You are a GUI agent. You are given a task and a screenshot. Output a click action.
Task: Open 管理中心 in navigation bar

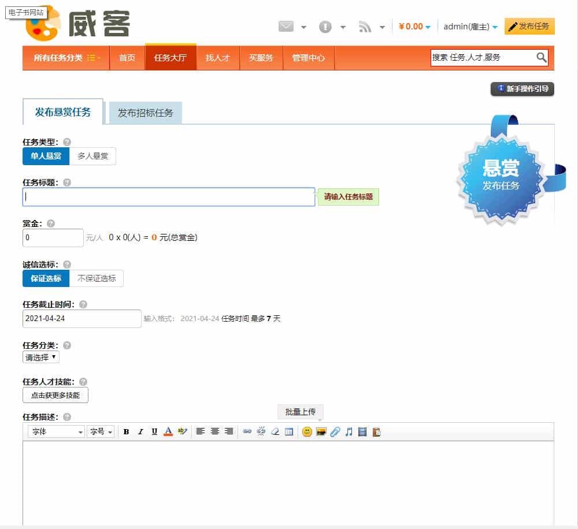point(309,58)
